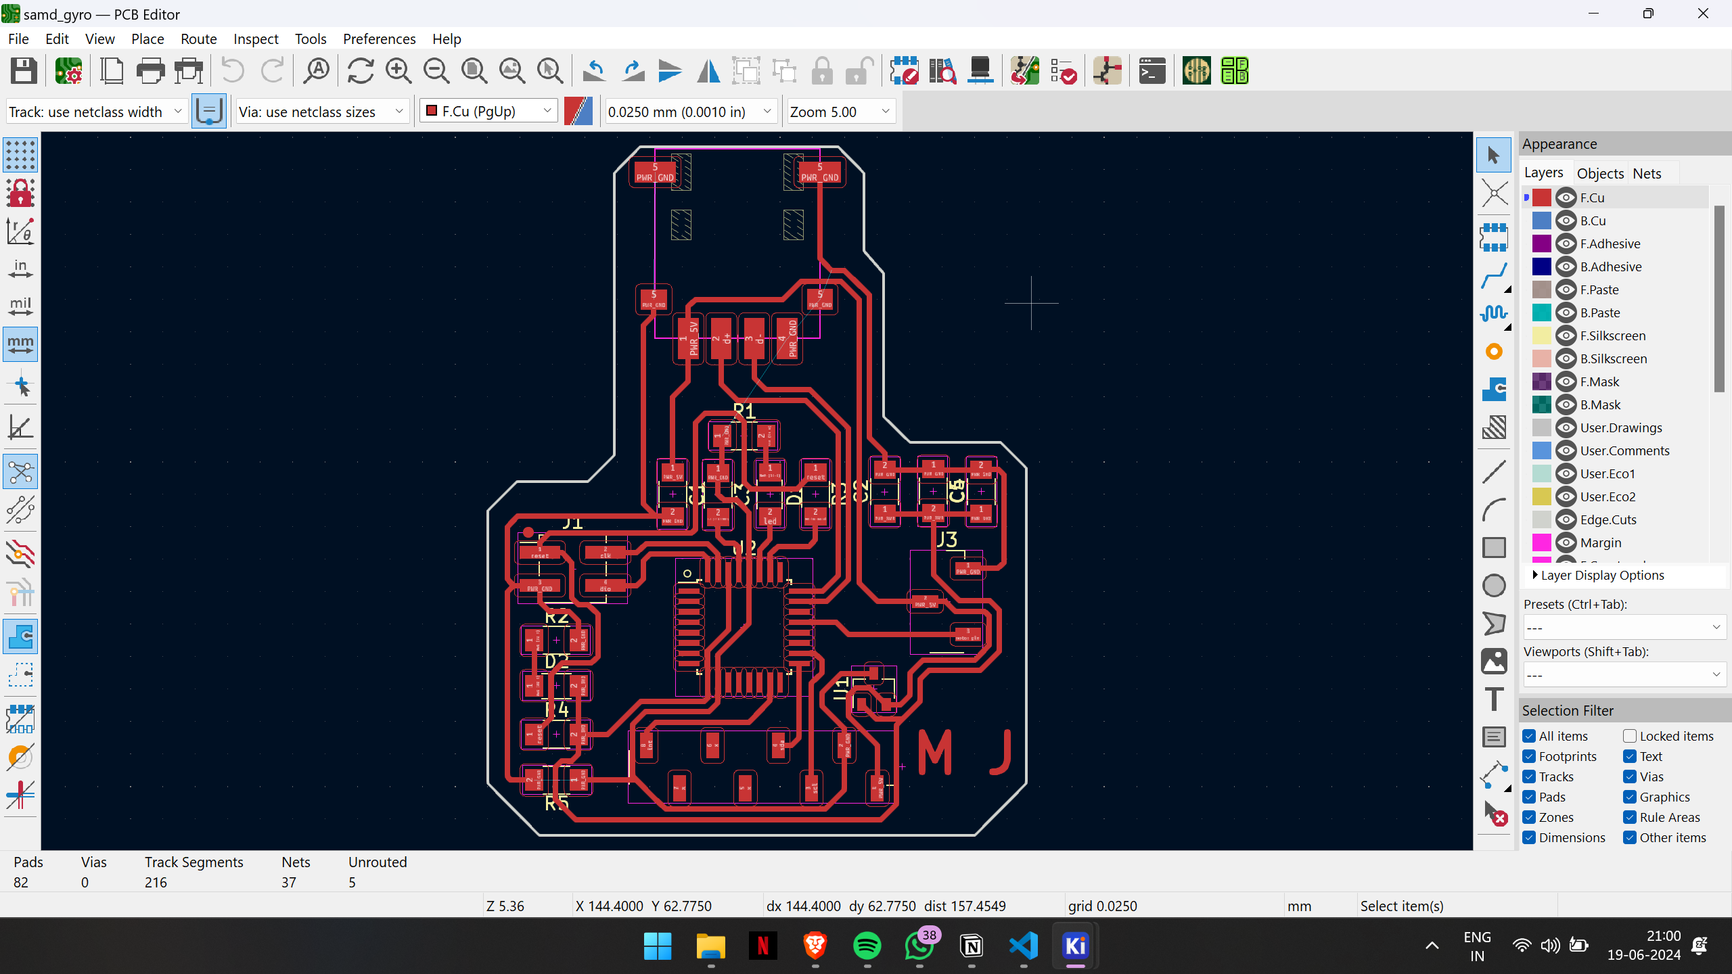Click the Find text icon
Screen dimensions: 1732x974
(x=316, y=71)
